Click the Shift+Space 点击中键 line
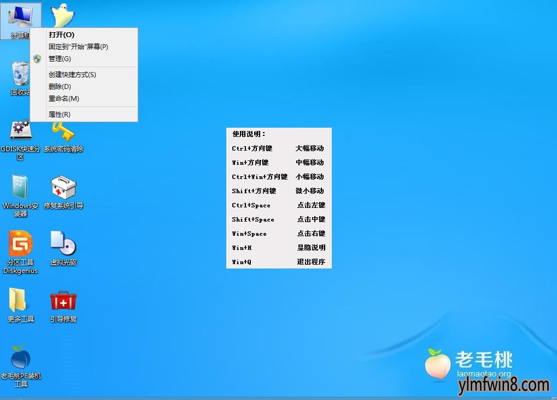 click(x=279, y=219)
